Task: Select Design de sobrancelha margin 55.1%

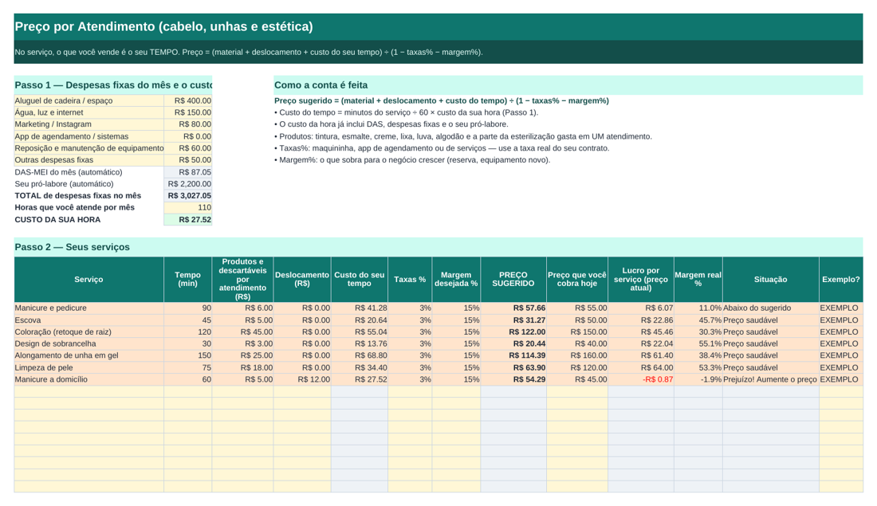Action: tap(698, 344)
